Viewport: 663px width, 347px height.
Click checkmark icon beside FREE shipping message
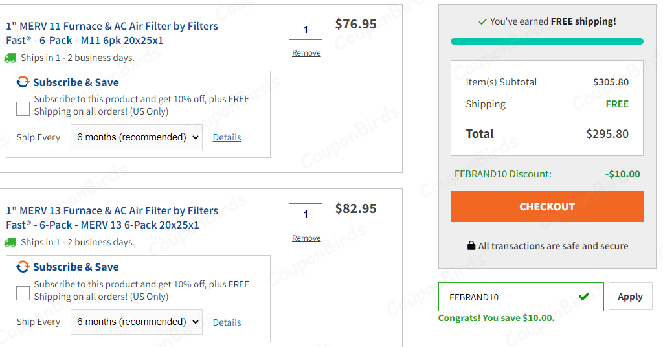tap(482, 22)
